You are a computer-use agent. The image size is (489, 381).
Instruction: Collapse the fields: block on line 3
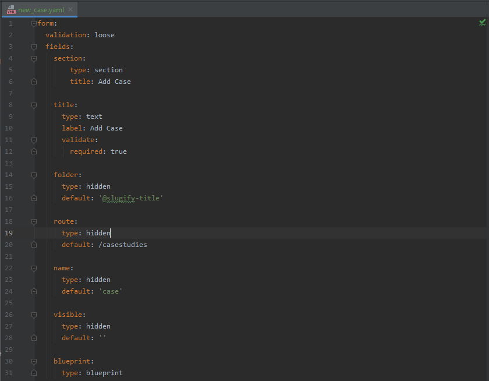[x=34, y=47]
